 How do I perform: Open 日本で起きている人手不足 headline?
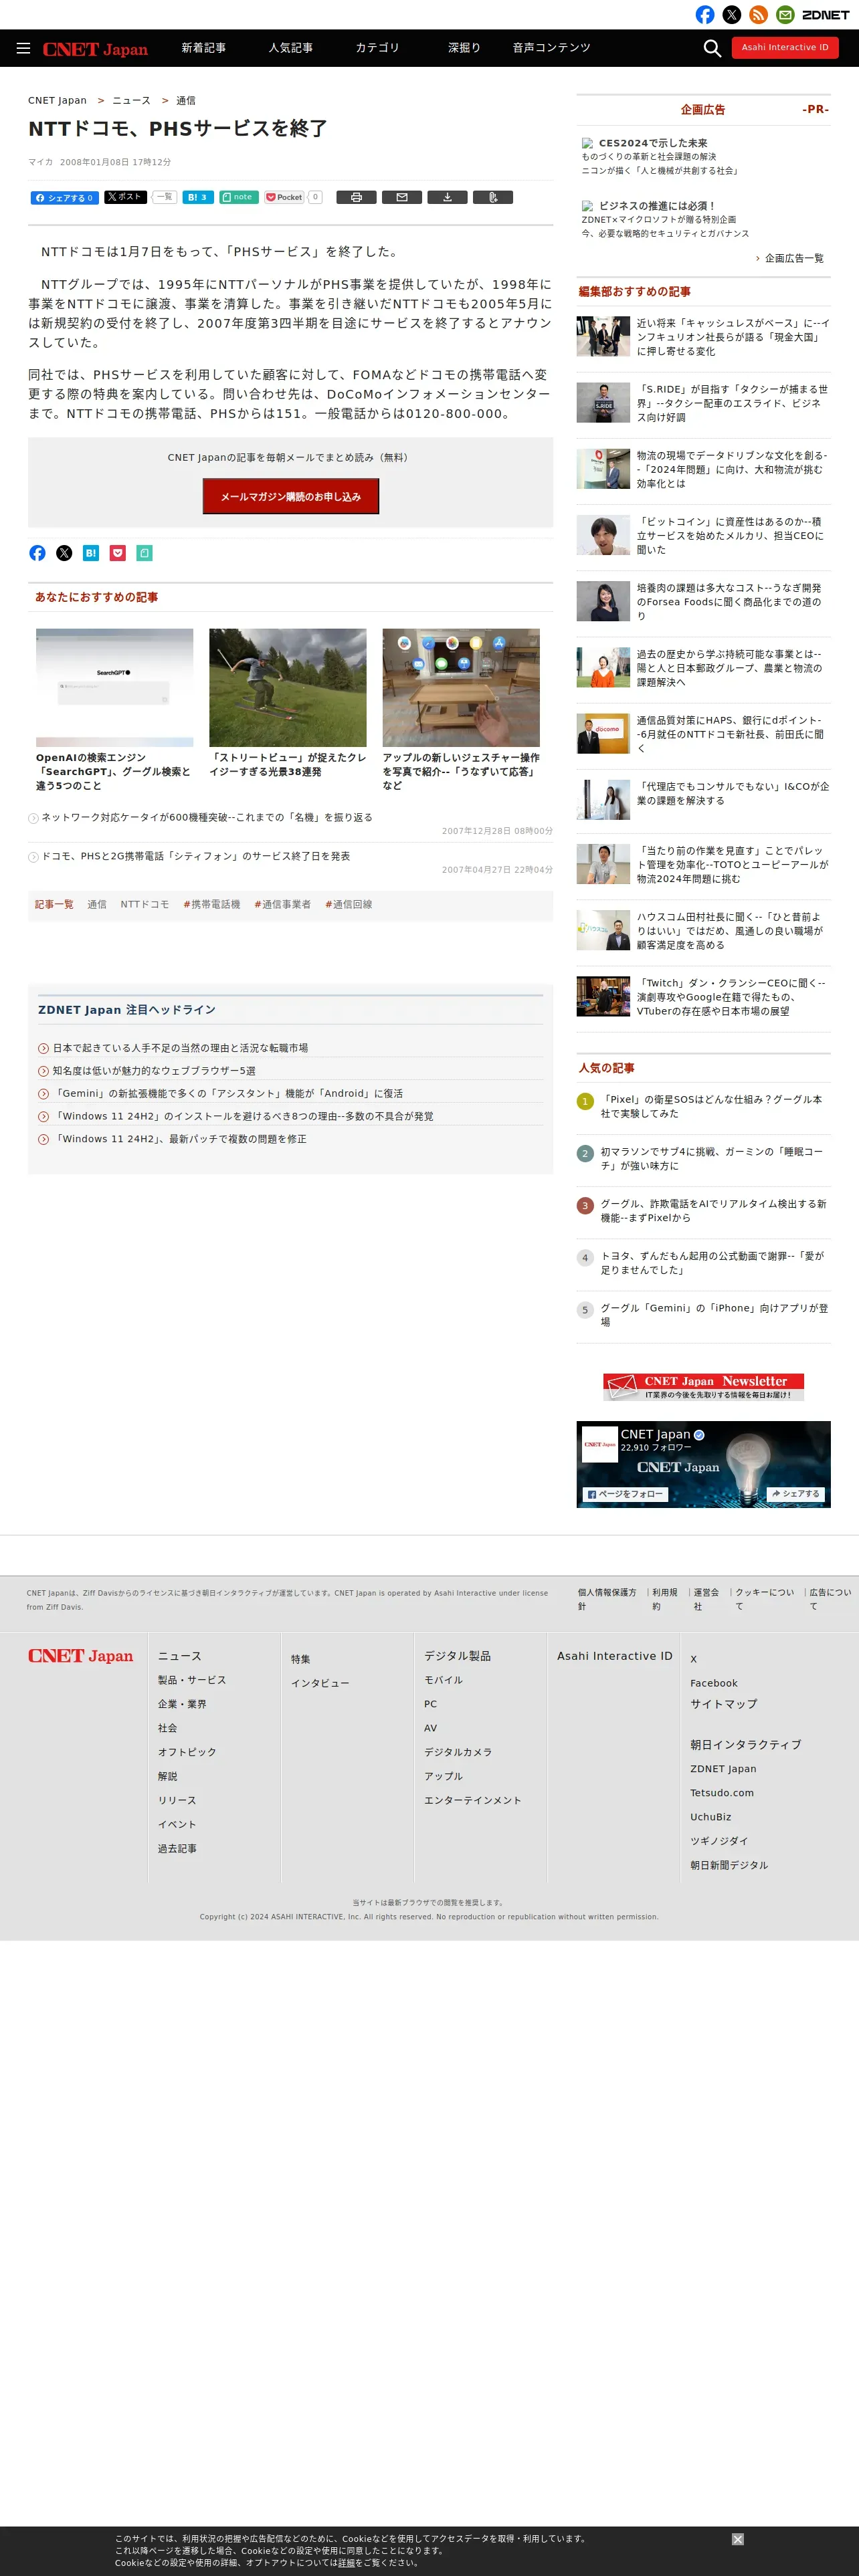tap(180, 1048)
